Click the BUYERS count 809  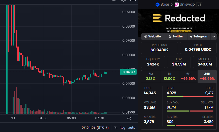170,122
